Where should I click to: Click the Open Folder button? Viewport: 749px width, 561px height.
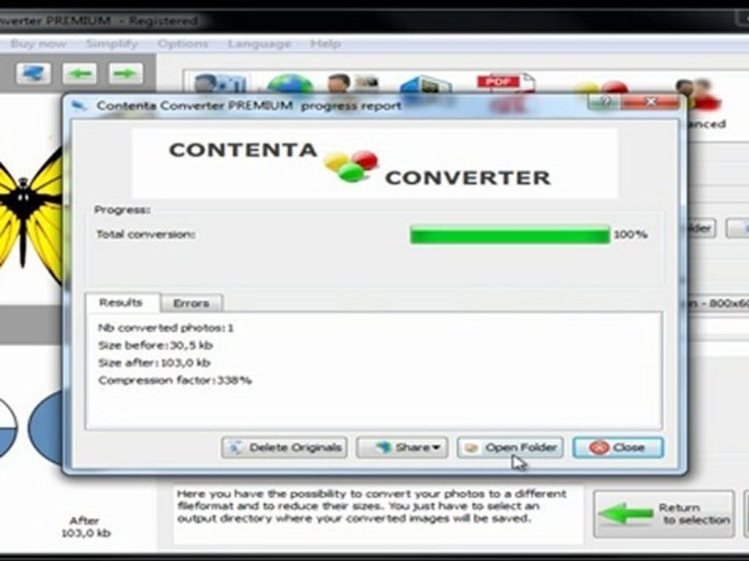tap(510, 447)
